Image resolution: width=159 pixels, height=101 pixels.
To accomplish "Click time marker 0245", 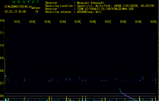I will 78,22.
